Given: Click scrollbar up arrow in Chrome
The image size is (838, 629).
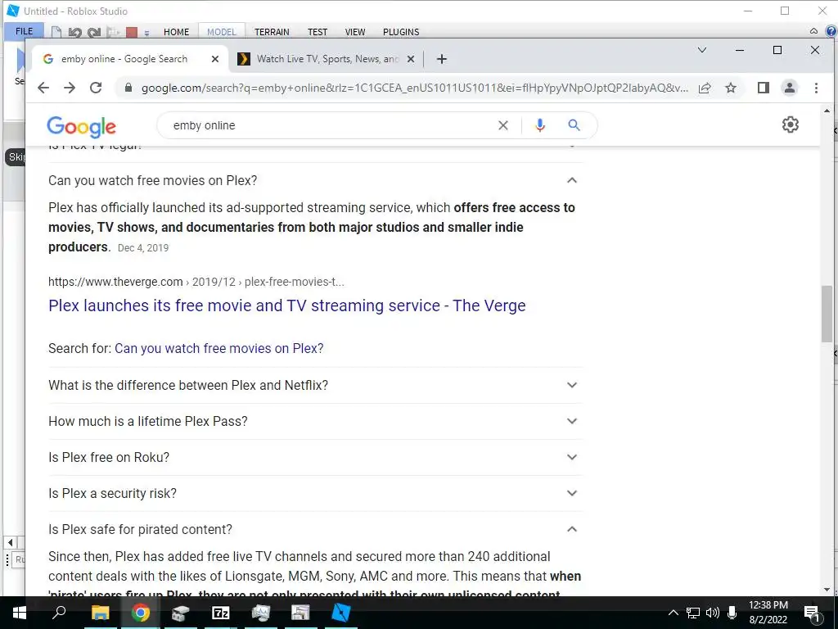Looking at the screenshot, I should (827, 111).
